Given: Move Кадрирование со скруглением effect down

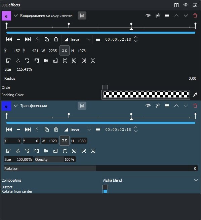Looking at the screenshot, I should point(186,15).
